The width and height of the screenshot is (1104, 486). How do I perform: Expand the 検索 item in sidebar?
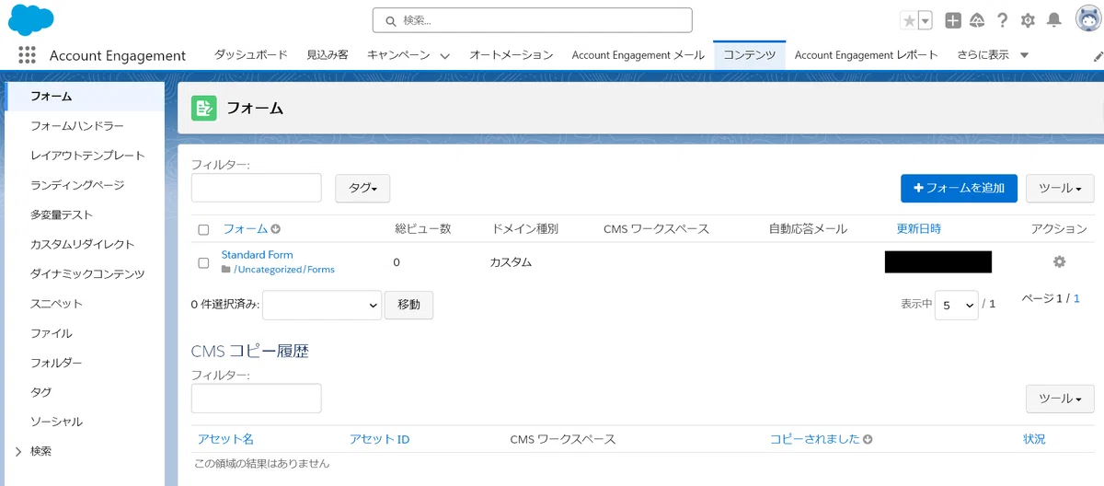(x=18, y=451)
